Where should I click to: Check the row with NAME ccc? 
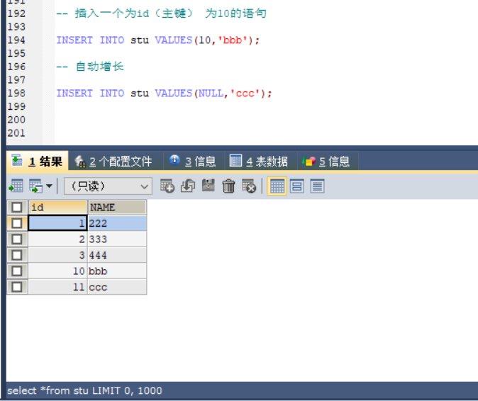(17, 287)
